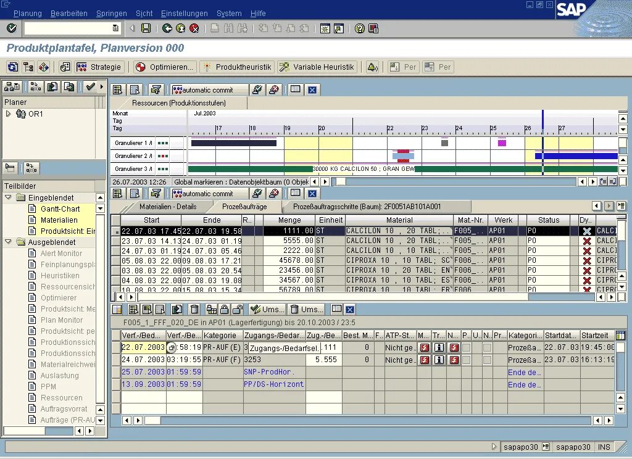The height and width of the screenshot is (459, 632).
Task: Open the Springen menu
Action: point(111,14)
